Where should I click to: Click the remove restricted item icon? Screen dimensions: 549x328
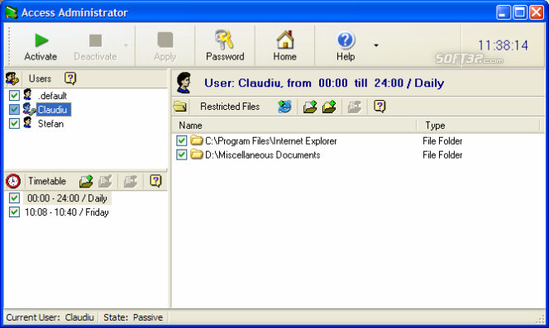355,106
